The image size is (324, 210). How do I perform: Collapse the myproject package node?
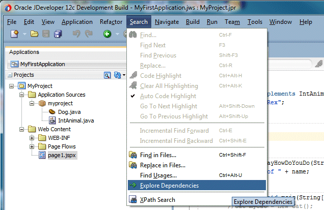coord(32,103)
